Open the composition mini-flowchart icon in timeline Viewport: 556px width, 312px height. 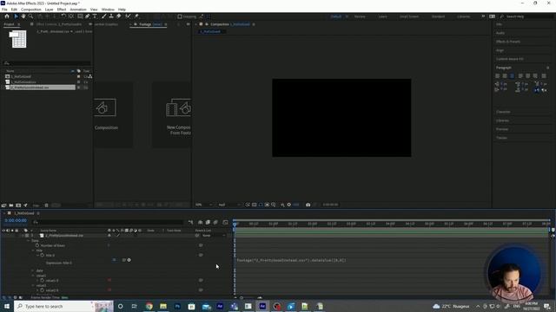click(190, 222)
